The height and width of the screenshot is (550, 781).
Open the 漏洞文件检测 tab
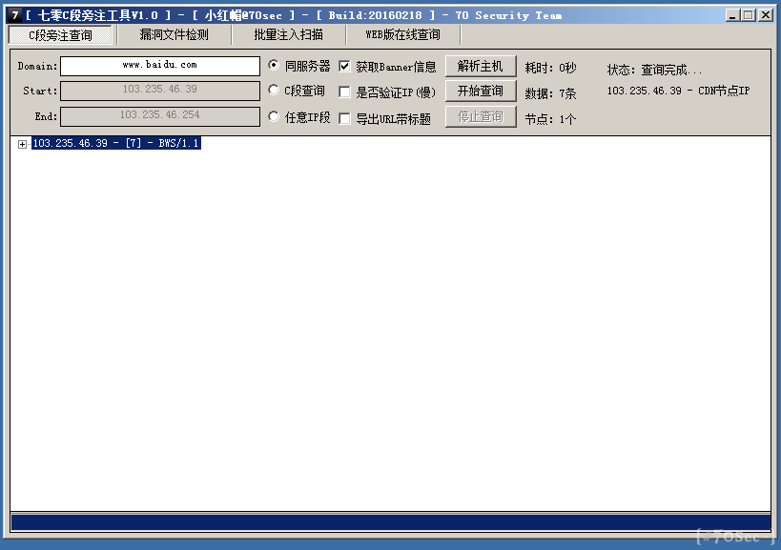(174, 35)
